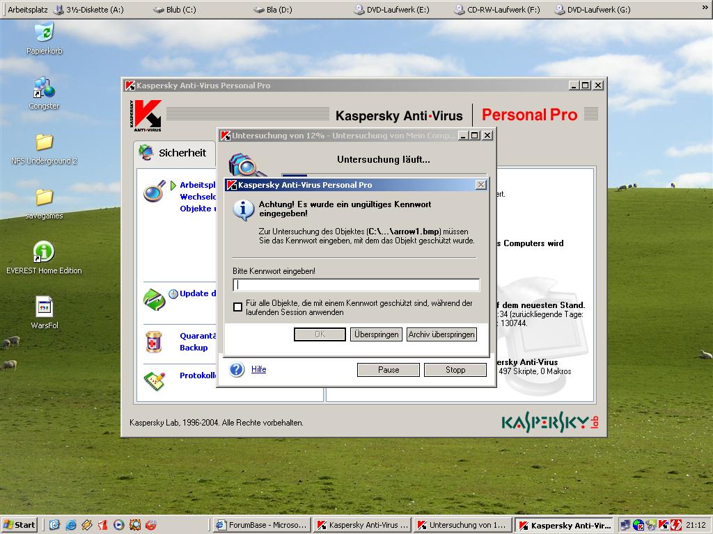Maximize the Kaspersky main window
The image size is (713, 534).
pyautogui.click(x=586, y=86)
